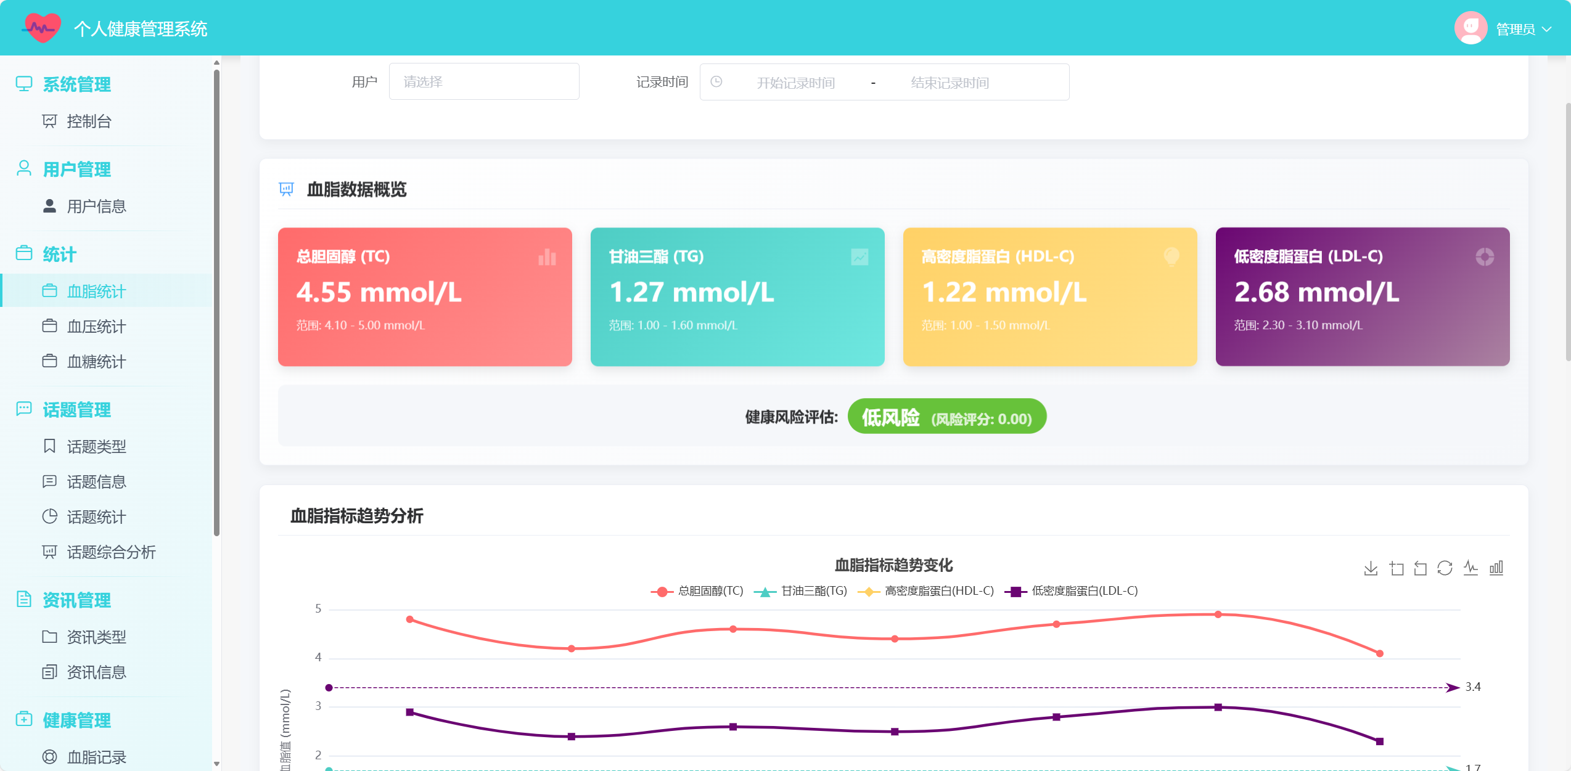Click the 用户管理 person icon

24,168
